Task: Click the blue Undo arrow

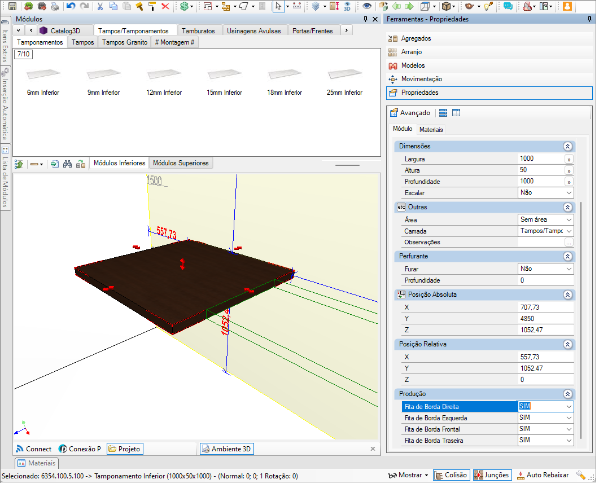Action: click(x=71, y=6)
